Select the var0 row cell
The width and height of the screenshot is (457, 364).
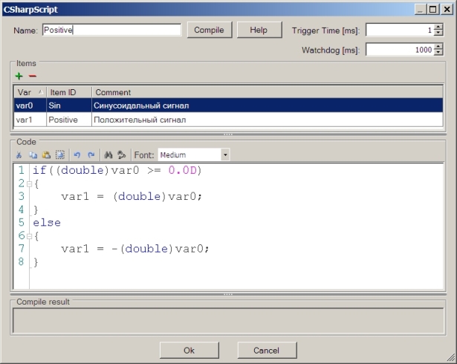click(x=30, y=105)
